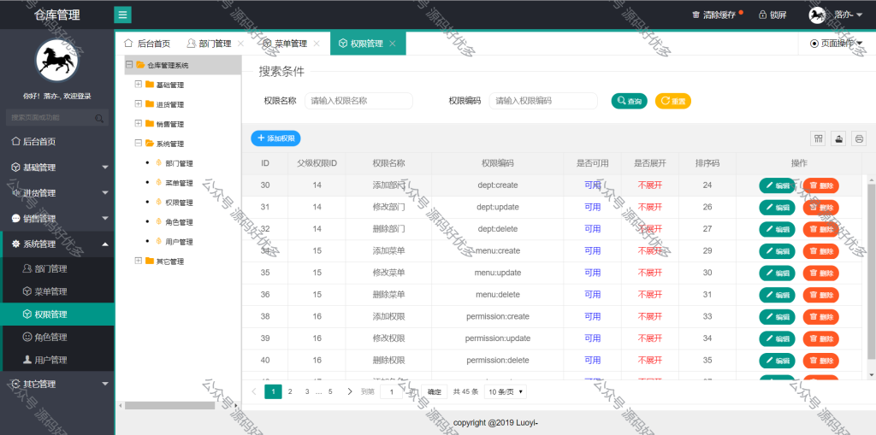Delete the dept:update permission row

coord(820,207)
